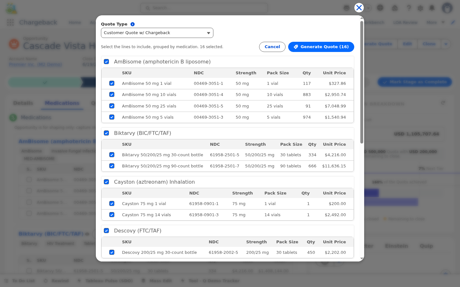460x287 pixels.
Task: Expand the More navigation menu
Action: (435, 22)
